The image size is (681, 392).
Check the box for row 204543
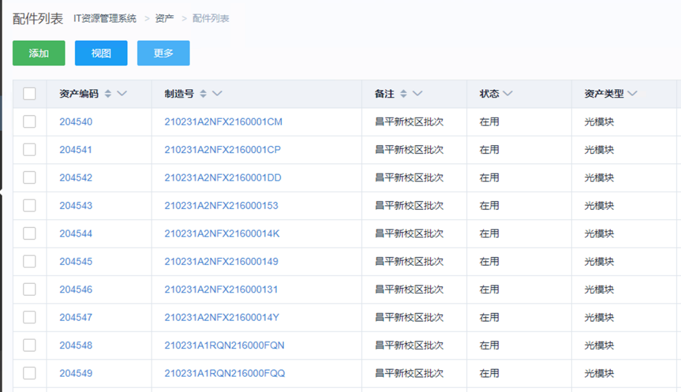29,206
